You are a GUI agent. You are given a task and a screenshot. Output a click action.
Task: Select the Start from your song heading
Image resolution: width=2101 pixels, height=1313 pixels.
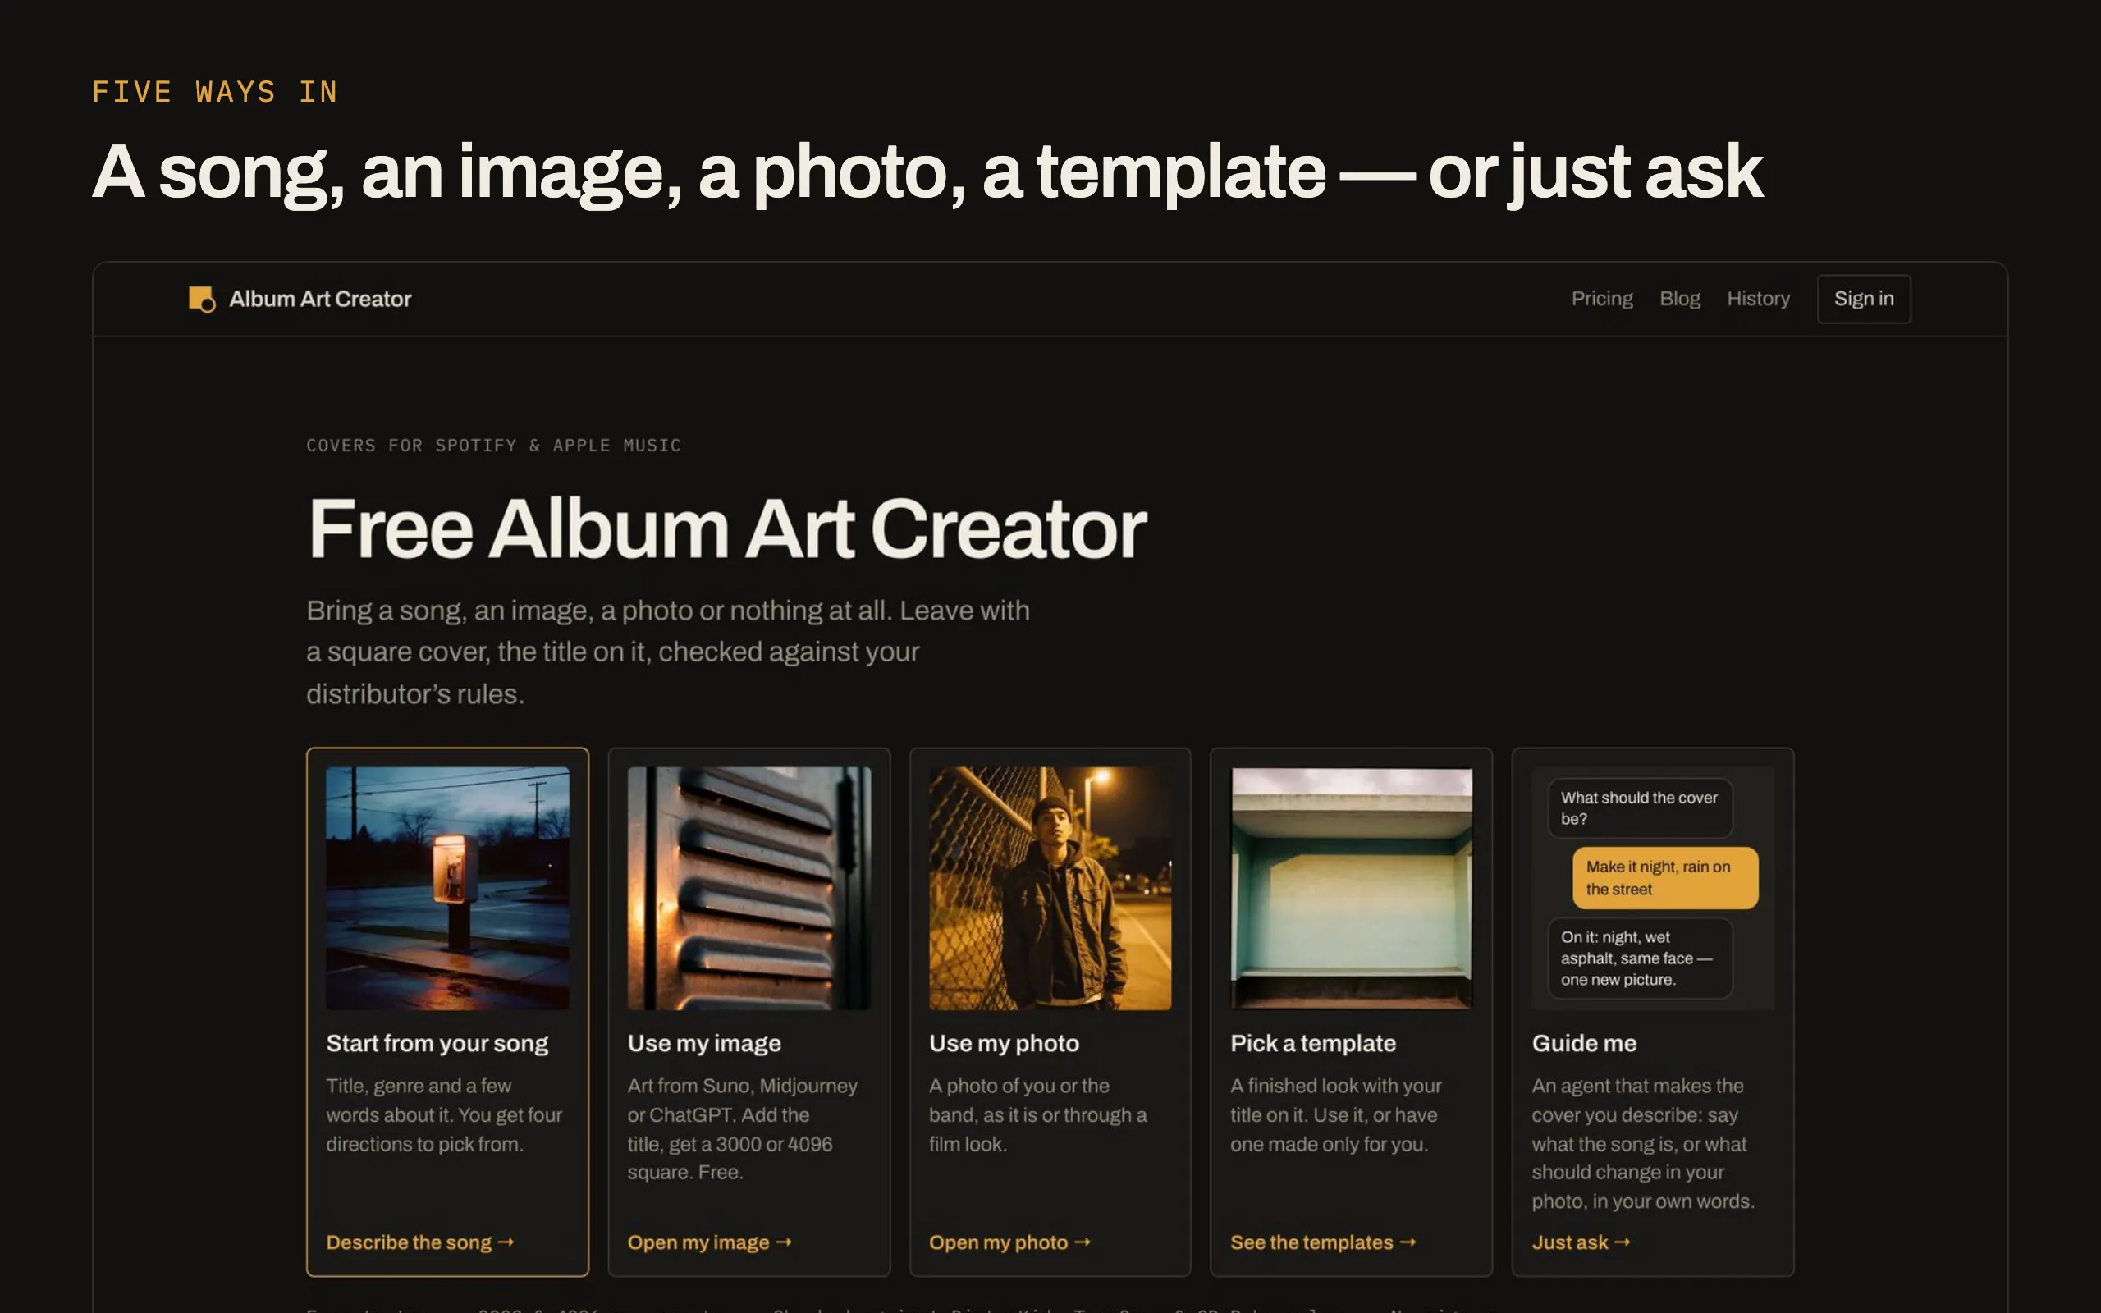click(x=437, y=1043)
